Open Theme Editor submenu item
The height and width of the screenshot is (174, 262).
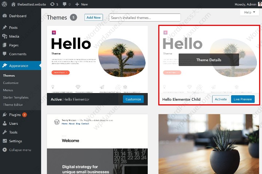[x=13, y=105]
